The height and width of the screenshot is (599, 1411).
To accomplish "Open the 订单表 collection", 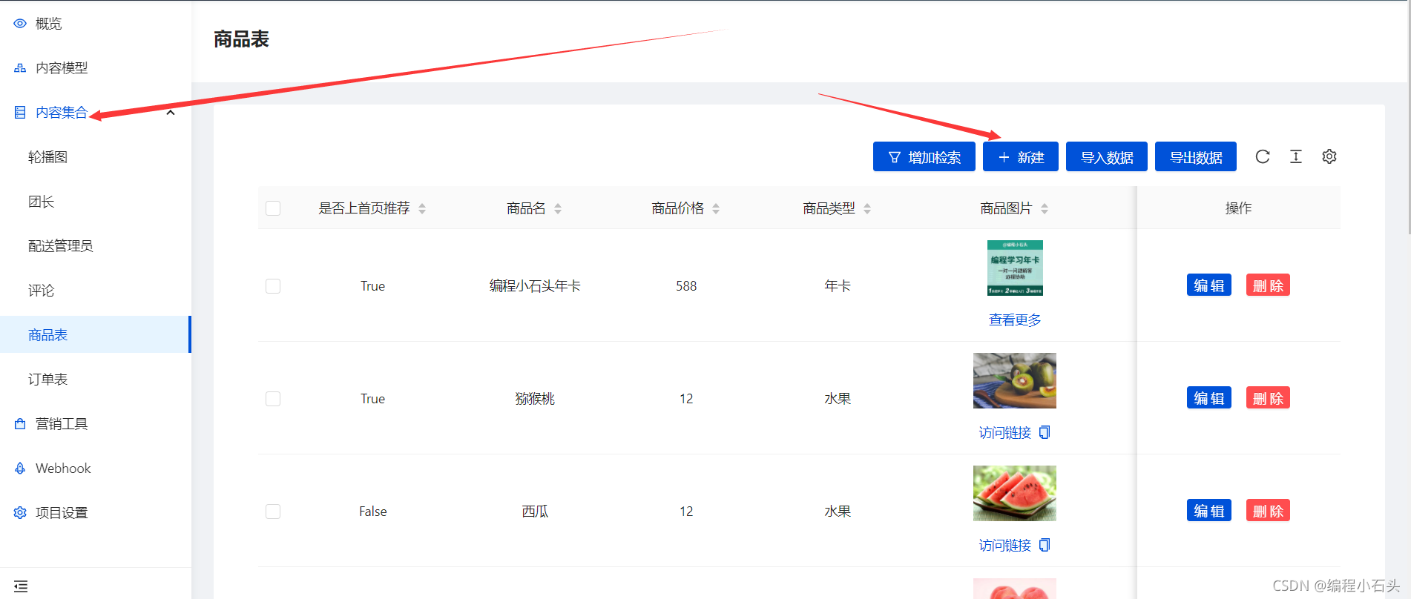I will [x=96, y=380].
